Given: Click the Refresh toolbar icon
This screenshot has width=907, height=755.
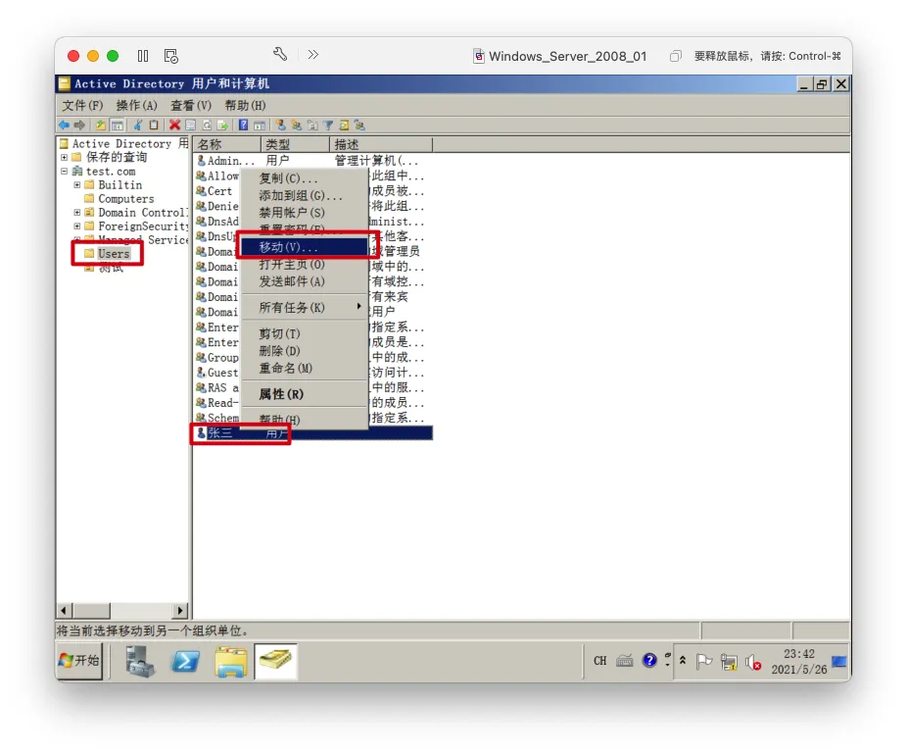Looking at the screenshot, I should pos(207,126).
